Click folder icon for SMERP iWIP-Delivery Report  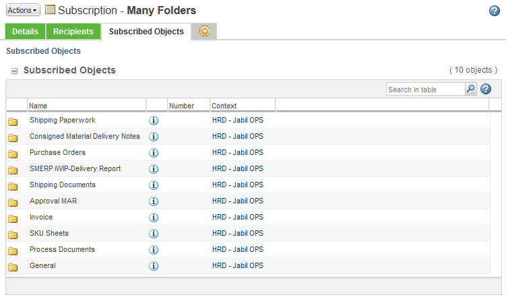(x=13, y=170)
